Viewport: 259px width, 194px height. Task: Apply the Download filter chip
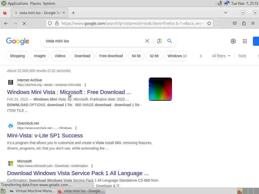click(82, 56)
